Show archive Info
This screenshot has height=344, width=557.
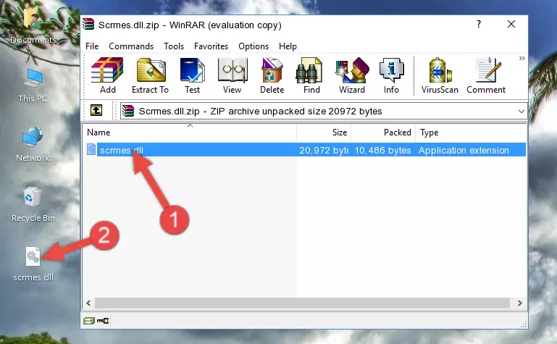point(391,75)
